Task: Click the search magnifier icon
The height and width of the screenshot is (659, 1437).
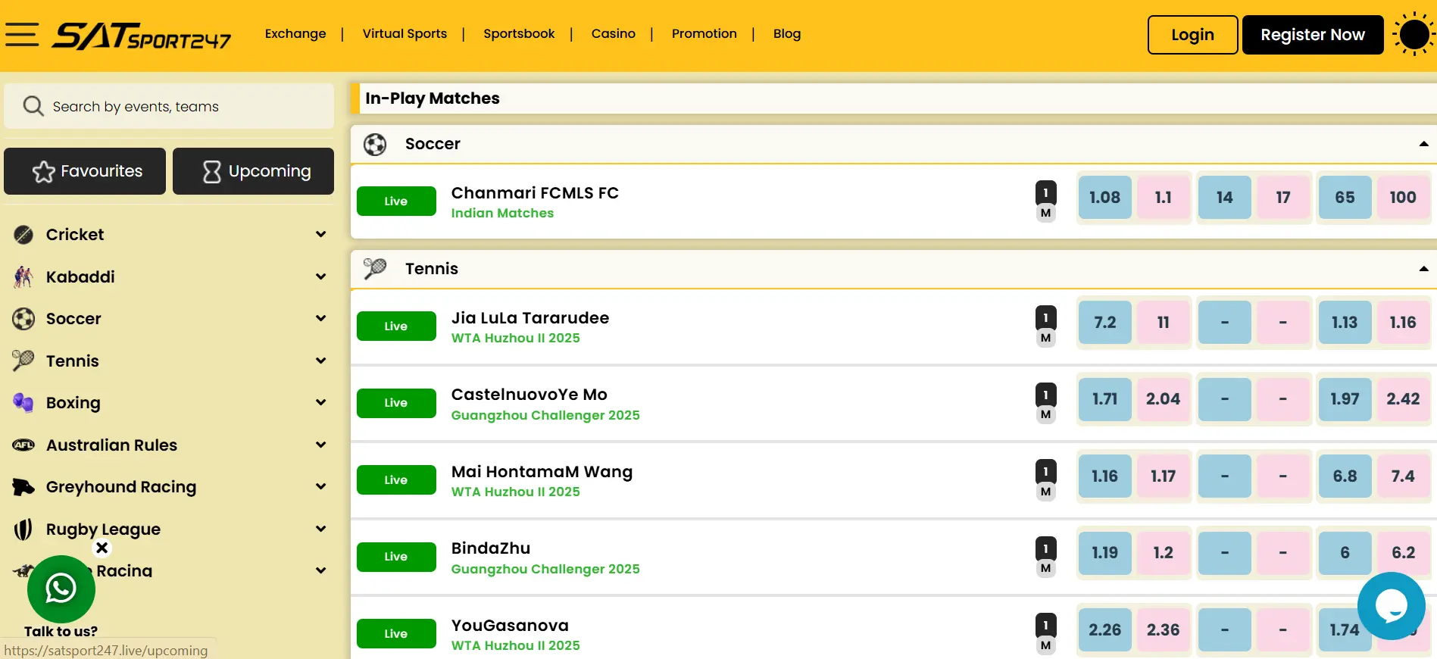Action: click(x=33, y=106)
